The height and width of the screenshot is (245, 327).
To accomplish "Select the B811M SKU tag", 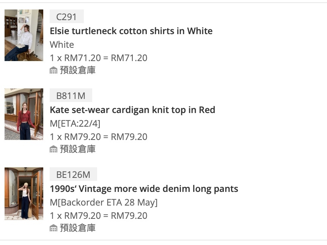I will 71,95.
